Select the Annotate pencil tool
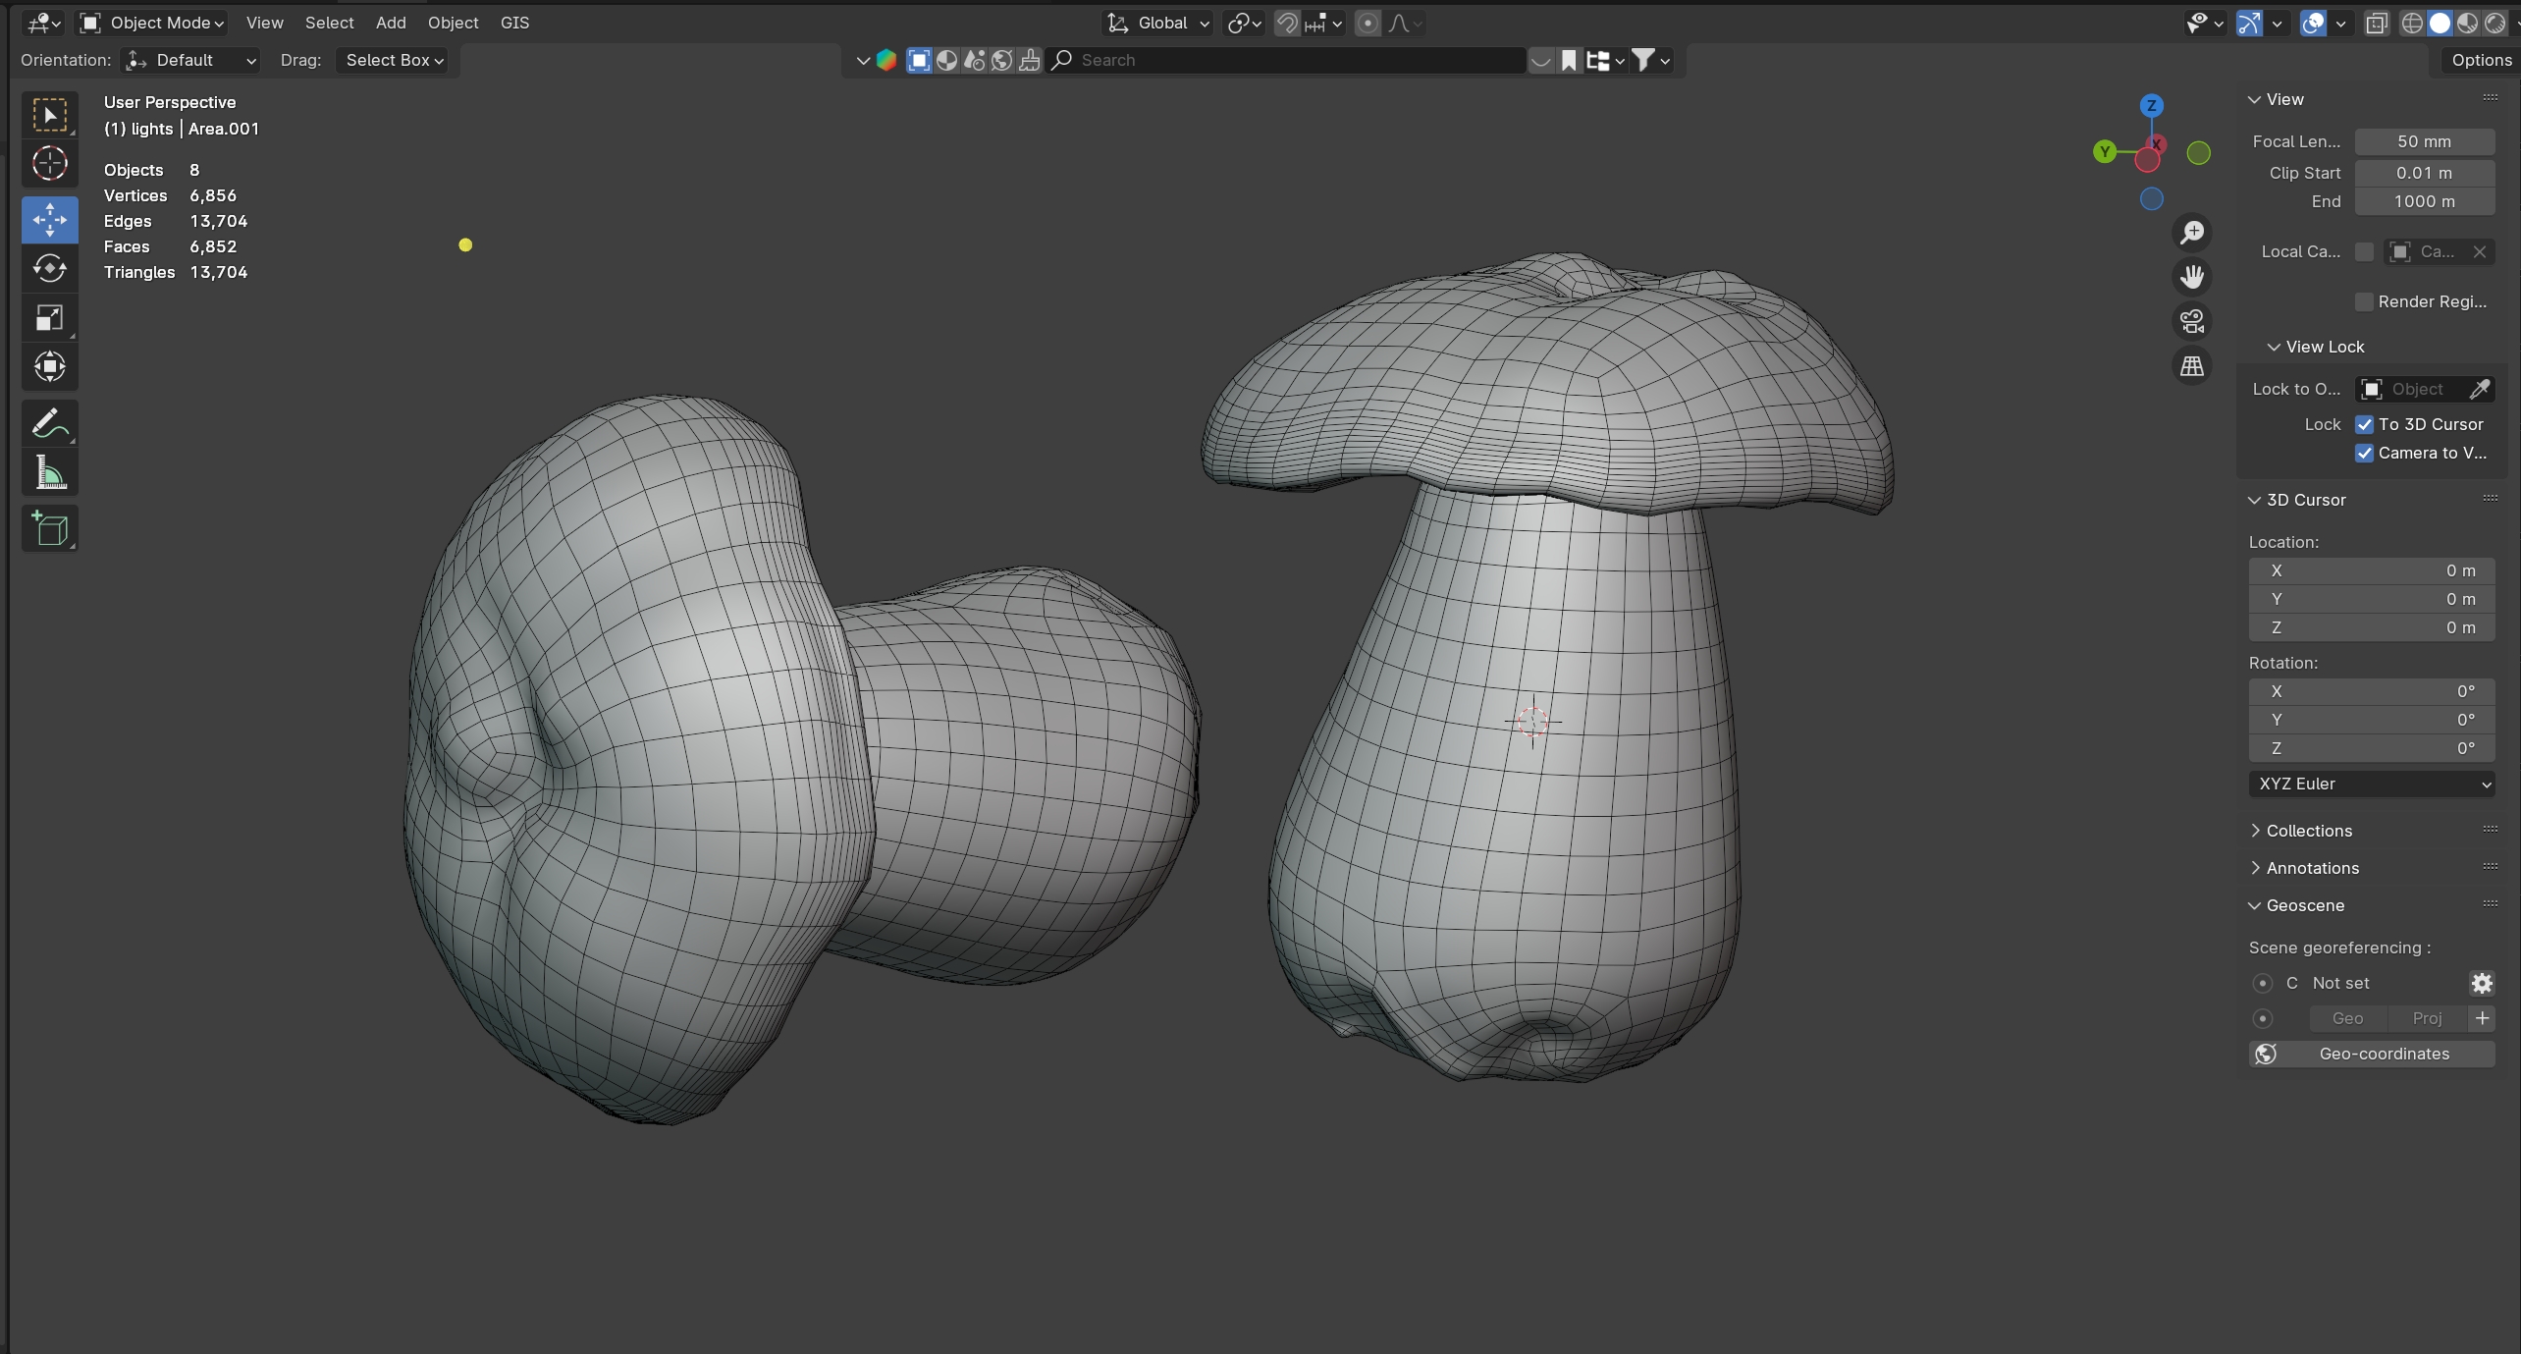 (49, 423)
